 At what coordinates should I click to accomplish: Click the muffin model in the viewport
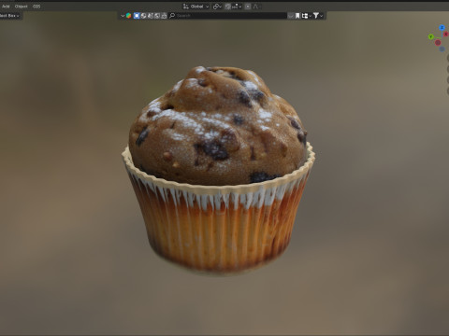tap(218, 171)
